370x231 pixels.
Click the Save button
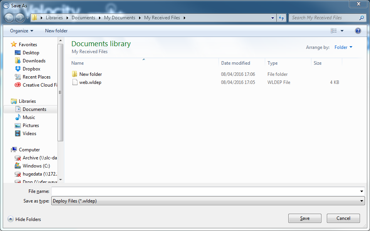[304, 218]
